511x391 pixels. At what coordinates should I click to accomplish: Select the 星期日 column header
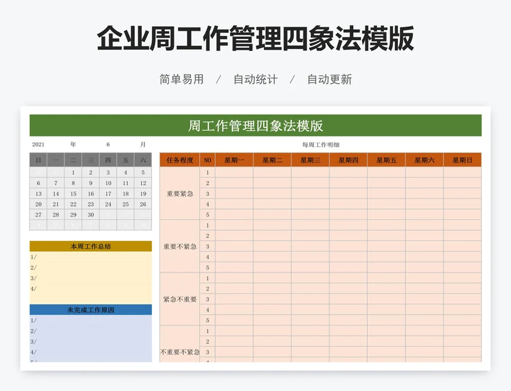point(462,160)
